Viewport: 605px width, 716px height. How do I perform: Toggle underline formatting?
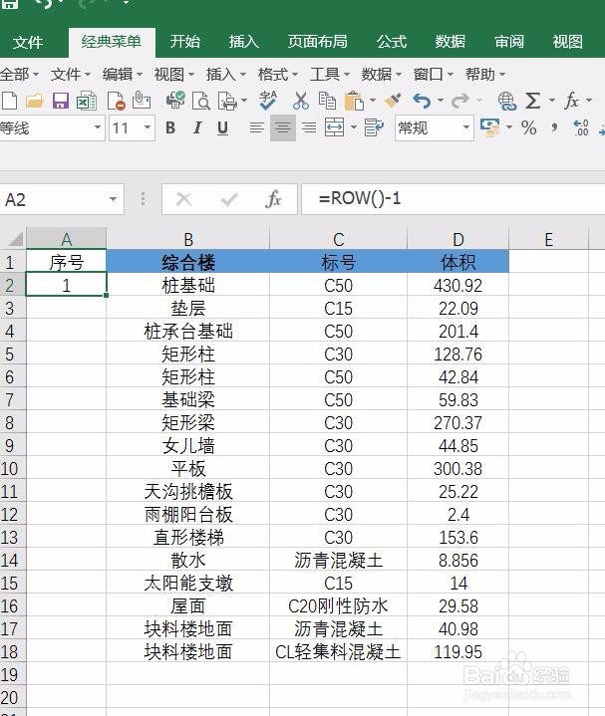[222, 128]
